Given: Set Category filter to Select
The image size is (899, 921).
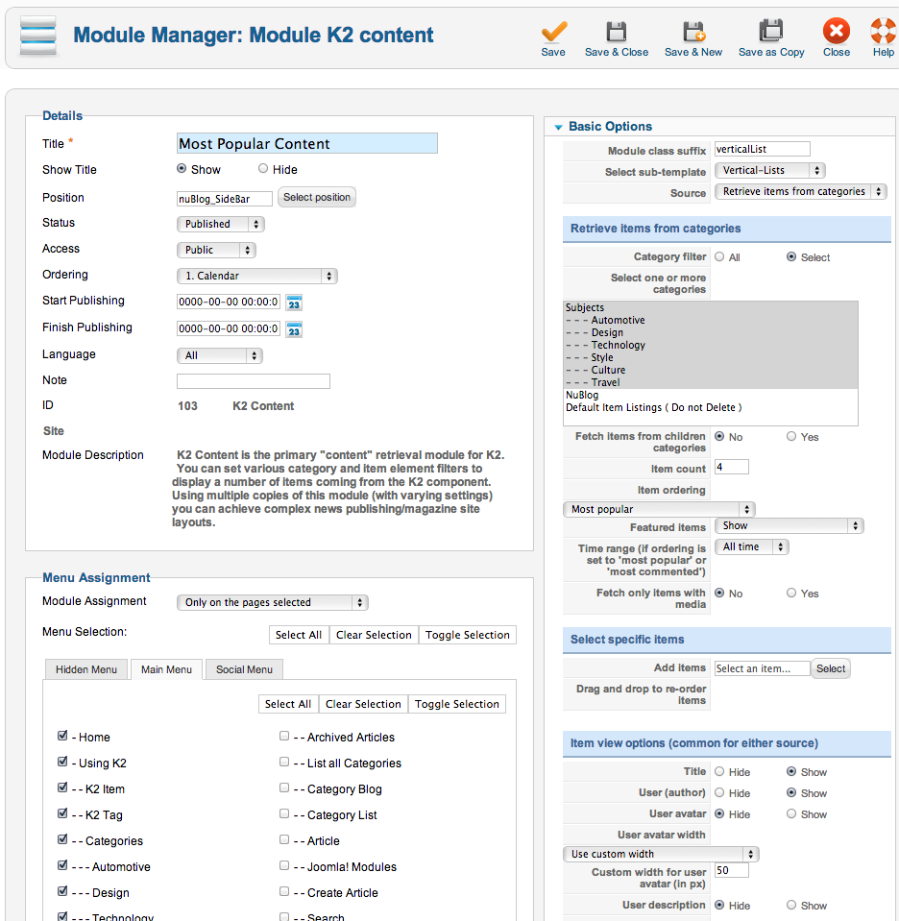Looking at the screenshot, I should coord(791,256).
